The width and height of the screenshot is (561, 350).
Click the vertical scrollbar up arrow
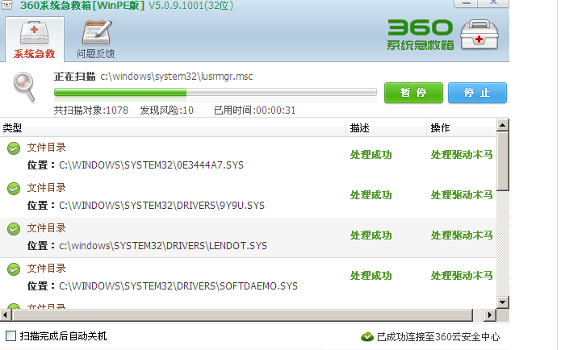tap(503, 125)
